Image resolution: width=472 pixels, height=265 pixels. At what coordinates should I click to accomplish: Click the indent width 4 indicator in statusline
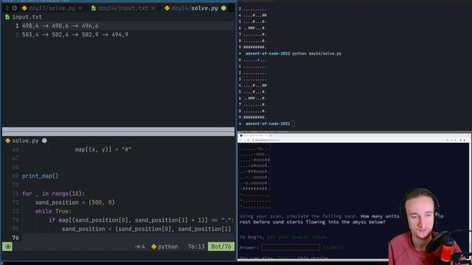(139, 247)
